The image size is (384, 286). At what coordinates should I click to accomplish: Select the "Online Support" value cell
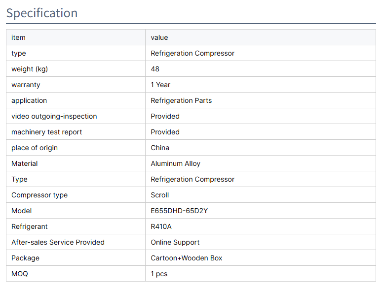coord(175,242)
